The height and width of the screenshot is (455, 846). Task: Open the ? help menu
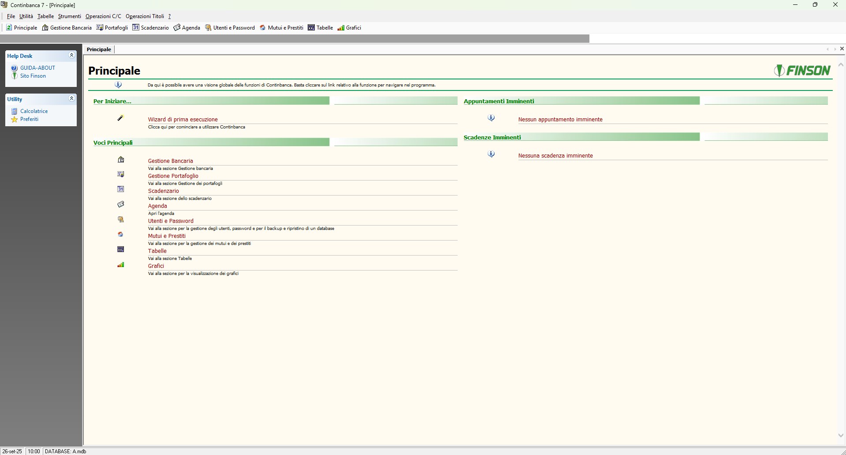point(170,16)
